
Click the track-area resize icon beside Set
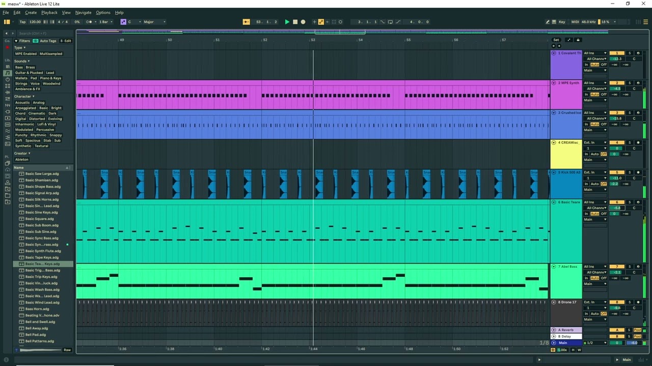point(568,40)
